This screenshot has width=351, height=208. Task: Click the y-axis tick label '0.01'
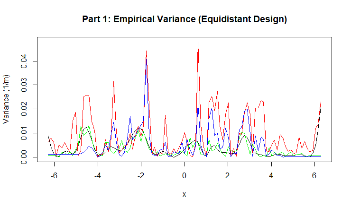click(x=24, y=133)
